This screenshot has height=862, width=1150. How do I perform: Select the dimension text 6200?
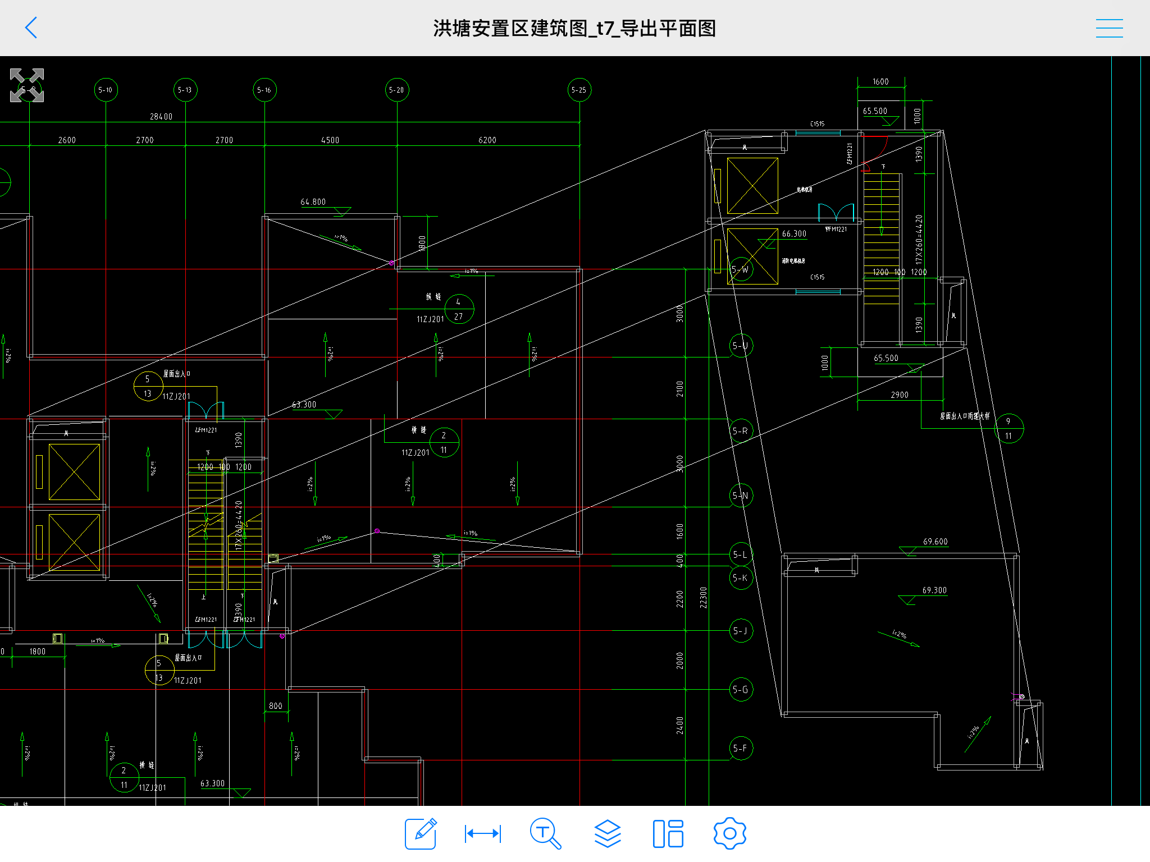487,140
